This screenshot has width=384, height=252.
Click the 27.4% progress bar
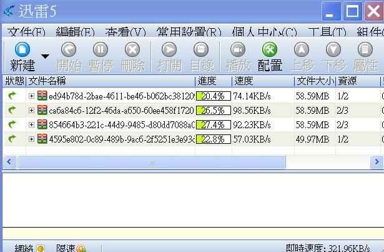[214, 125]
